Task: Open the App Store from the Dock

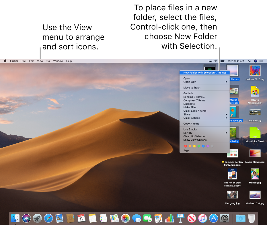Action: [x=213, y=218]
